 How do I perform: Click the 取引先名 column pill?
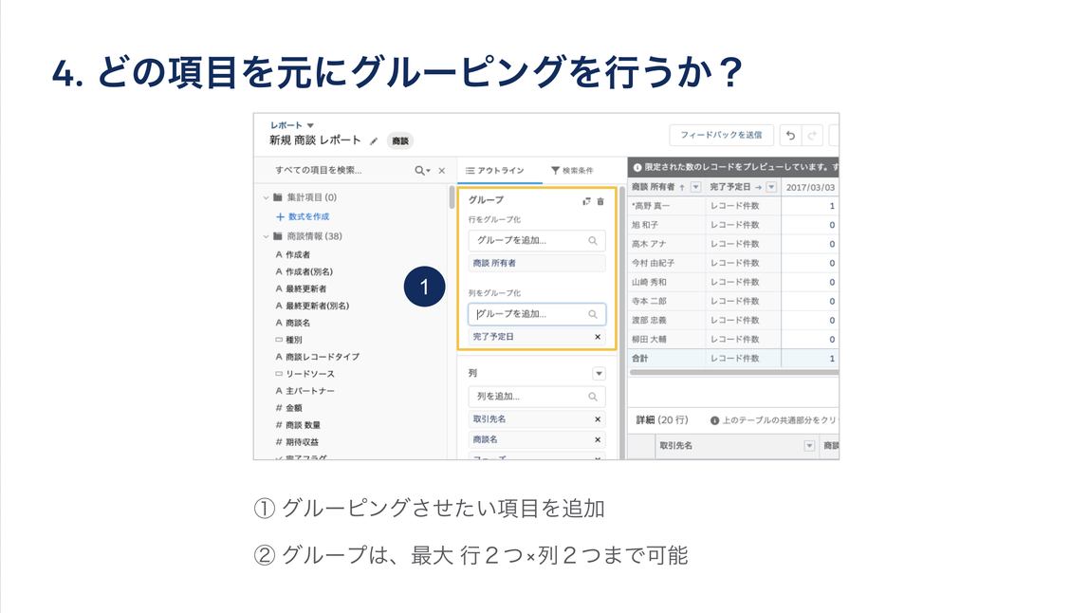click(537, 419)
